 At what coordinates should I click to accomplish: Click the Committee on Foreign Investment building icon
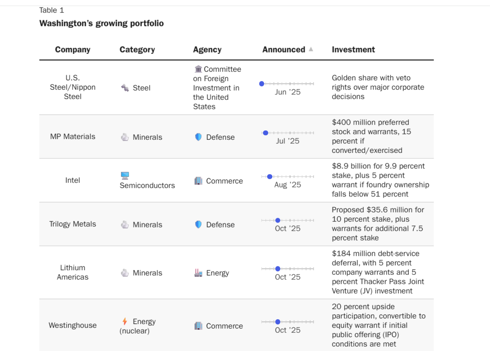pyautogui.click(x=198, y=69)
